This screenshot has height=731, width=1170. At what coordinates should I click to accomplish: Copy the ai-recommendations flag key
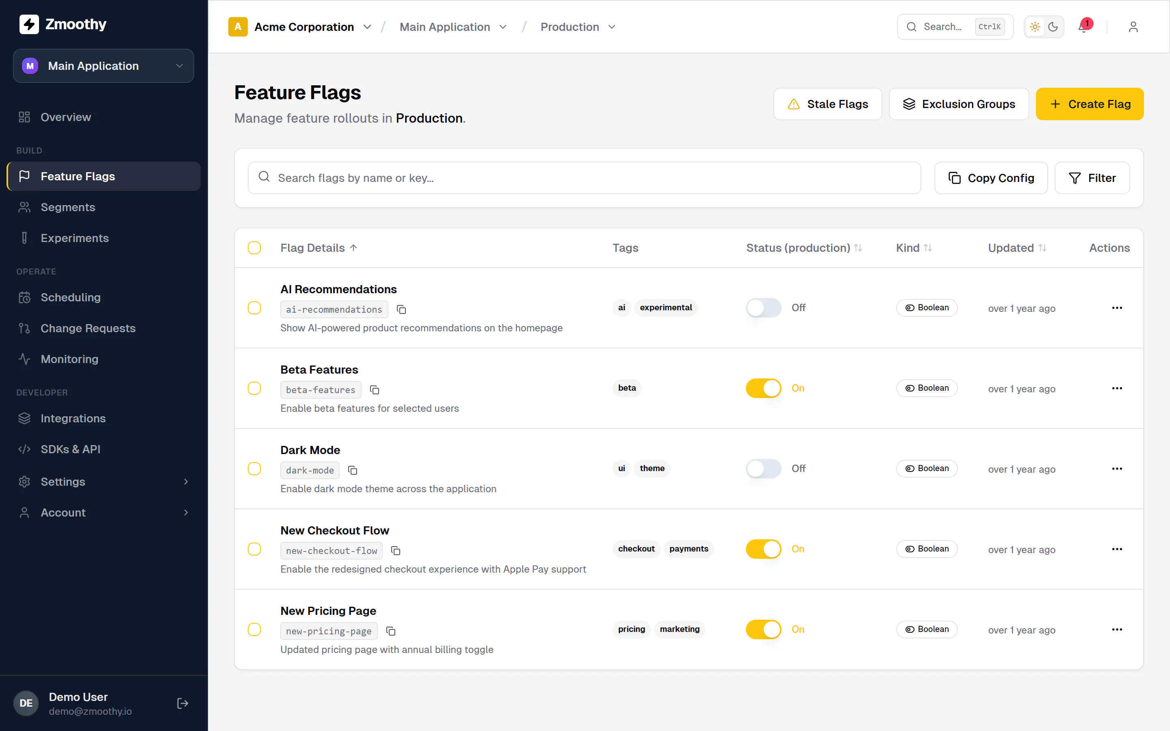401,309
